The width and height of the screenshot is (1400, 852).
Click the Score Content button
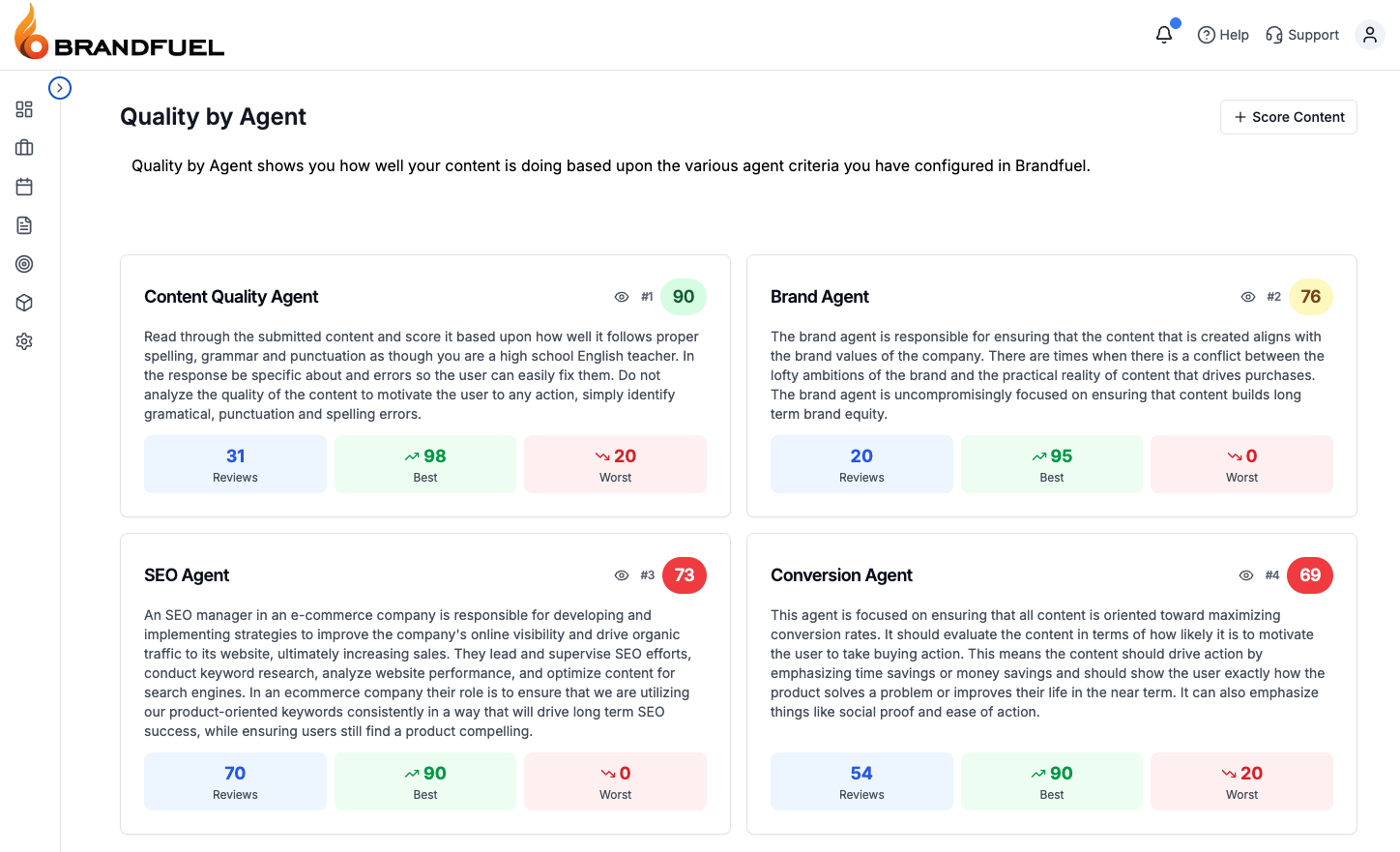(x=1288, y=116)
